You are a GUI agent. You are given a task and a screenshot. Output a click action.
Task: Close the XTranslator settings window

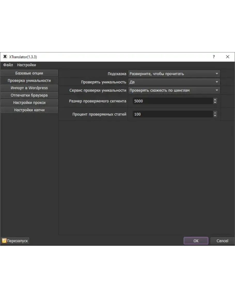click(228, 57)
